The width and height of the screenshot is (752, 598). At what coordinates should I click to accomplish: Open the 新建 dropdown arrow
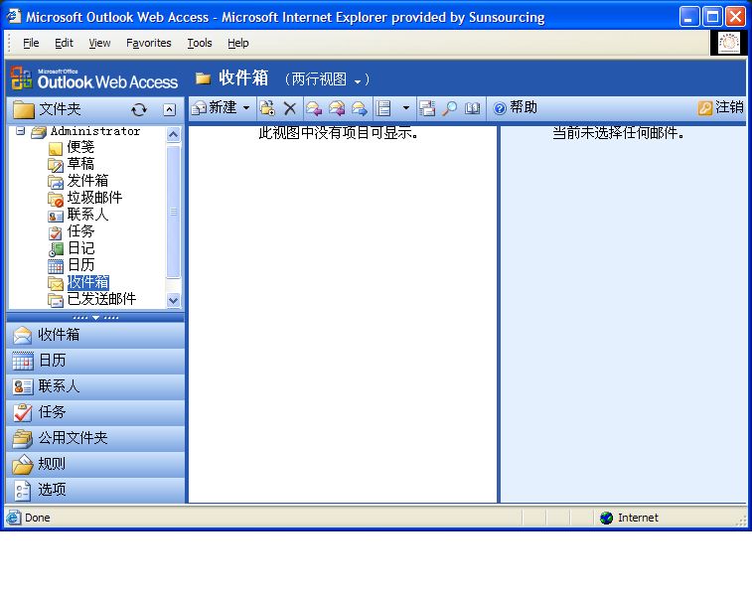246,108
